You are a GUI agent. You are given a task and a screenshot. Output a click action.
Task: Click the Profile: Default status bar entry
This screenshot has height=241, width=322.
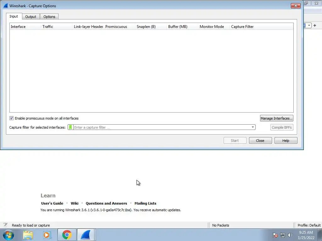309,225
